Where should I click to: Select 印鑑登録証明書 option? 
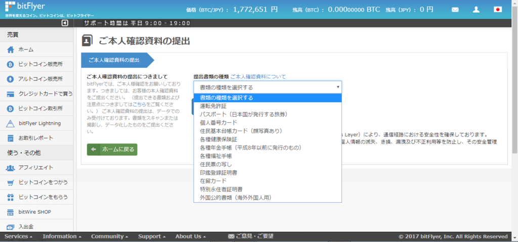(268, 173)
